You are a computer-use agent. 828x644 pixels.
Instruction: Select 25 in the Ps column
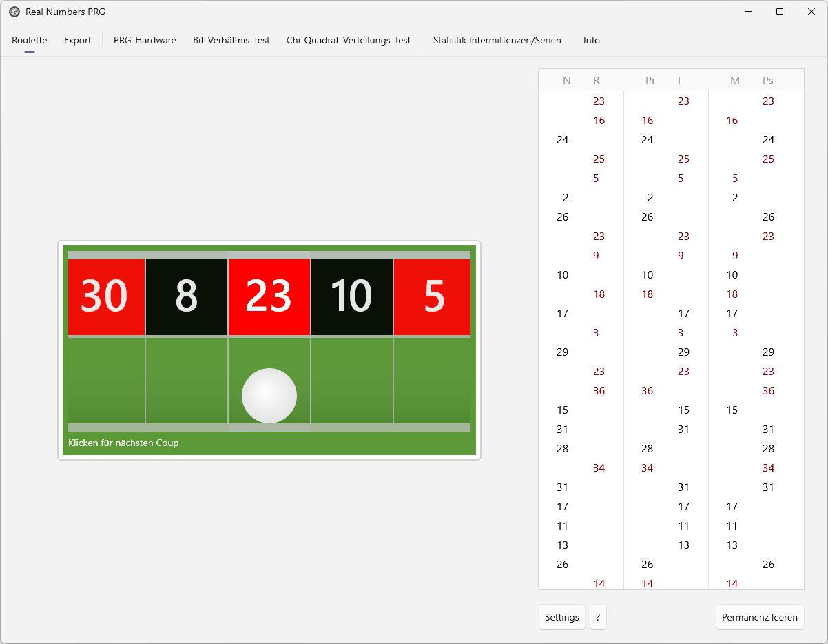[x=769, y=159]
